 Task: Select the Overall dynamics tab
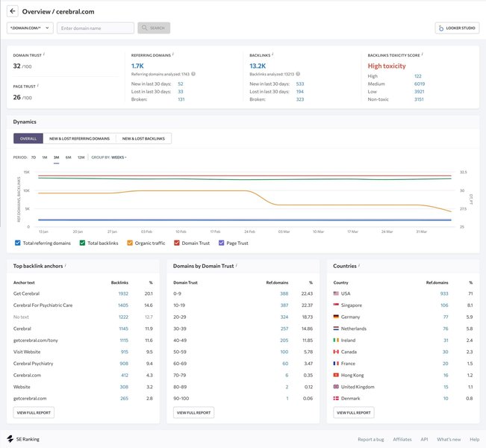click(x=28, y=139)
